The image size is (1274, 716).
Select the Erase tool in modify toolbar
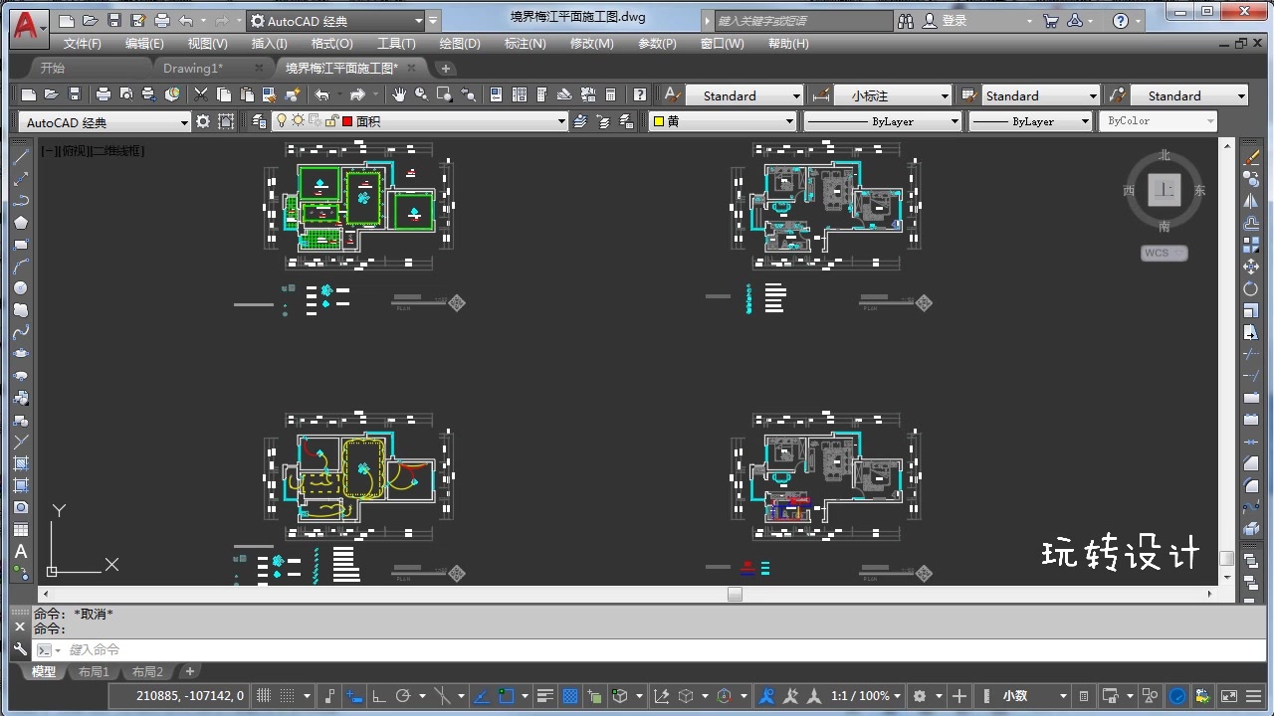(1251, 157)
